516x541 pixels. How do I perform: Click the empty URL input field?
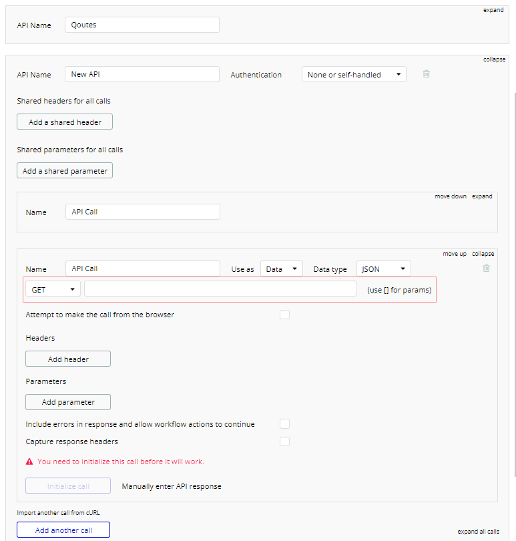point(220,289)
